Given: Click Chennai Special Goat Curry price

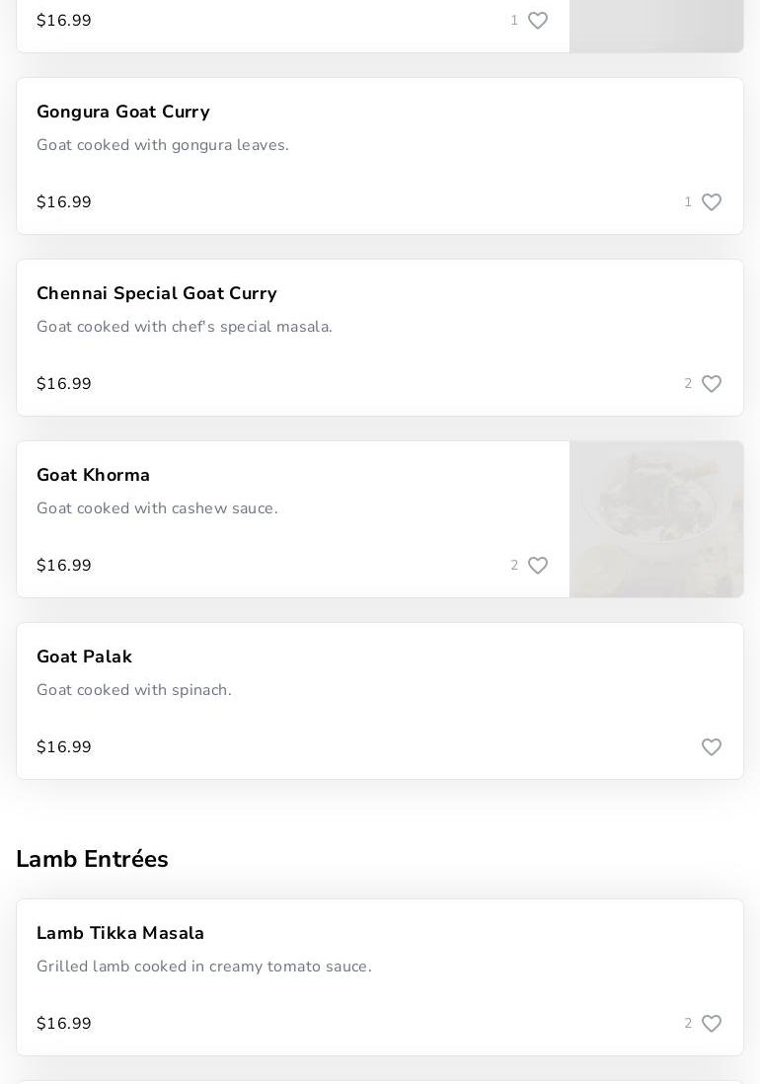Looking at the screenshot, I should (x=64, y=384).
